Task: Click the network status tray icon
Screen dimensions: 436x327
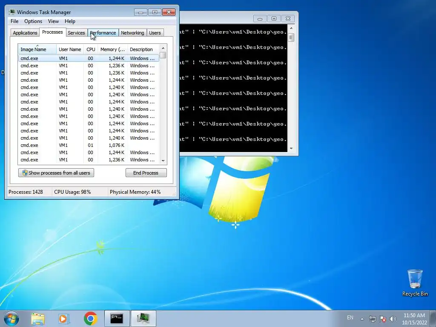Action: [x=372, y=319]
